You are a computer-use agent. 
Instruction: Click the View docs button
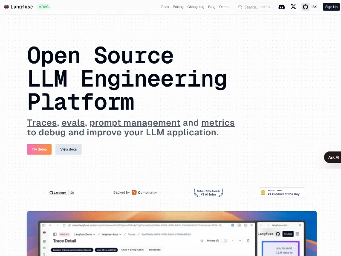[x=69, y=149]
